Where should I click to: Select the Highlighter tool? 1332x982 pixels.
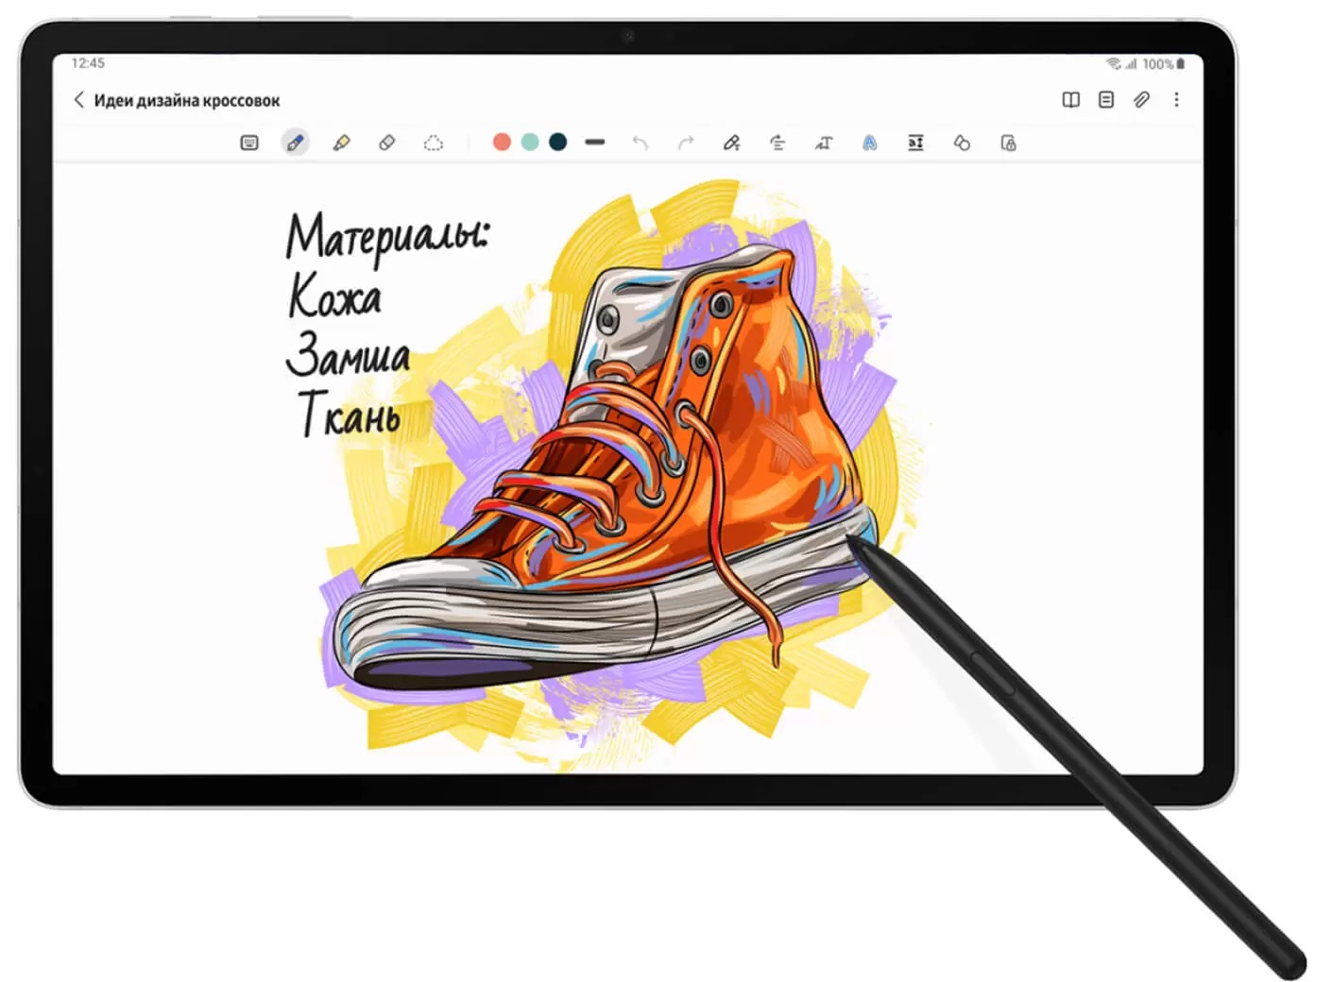[341, 144]
